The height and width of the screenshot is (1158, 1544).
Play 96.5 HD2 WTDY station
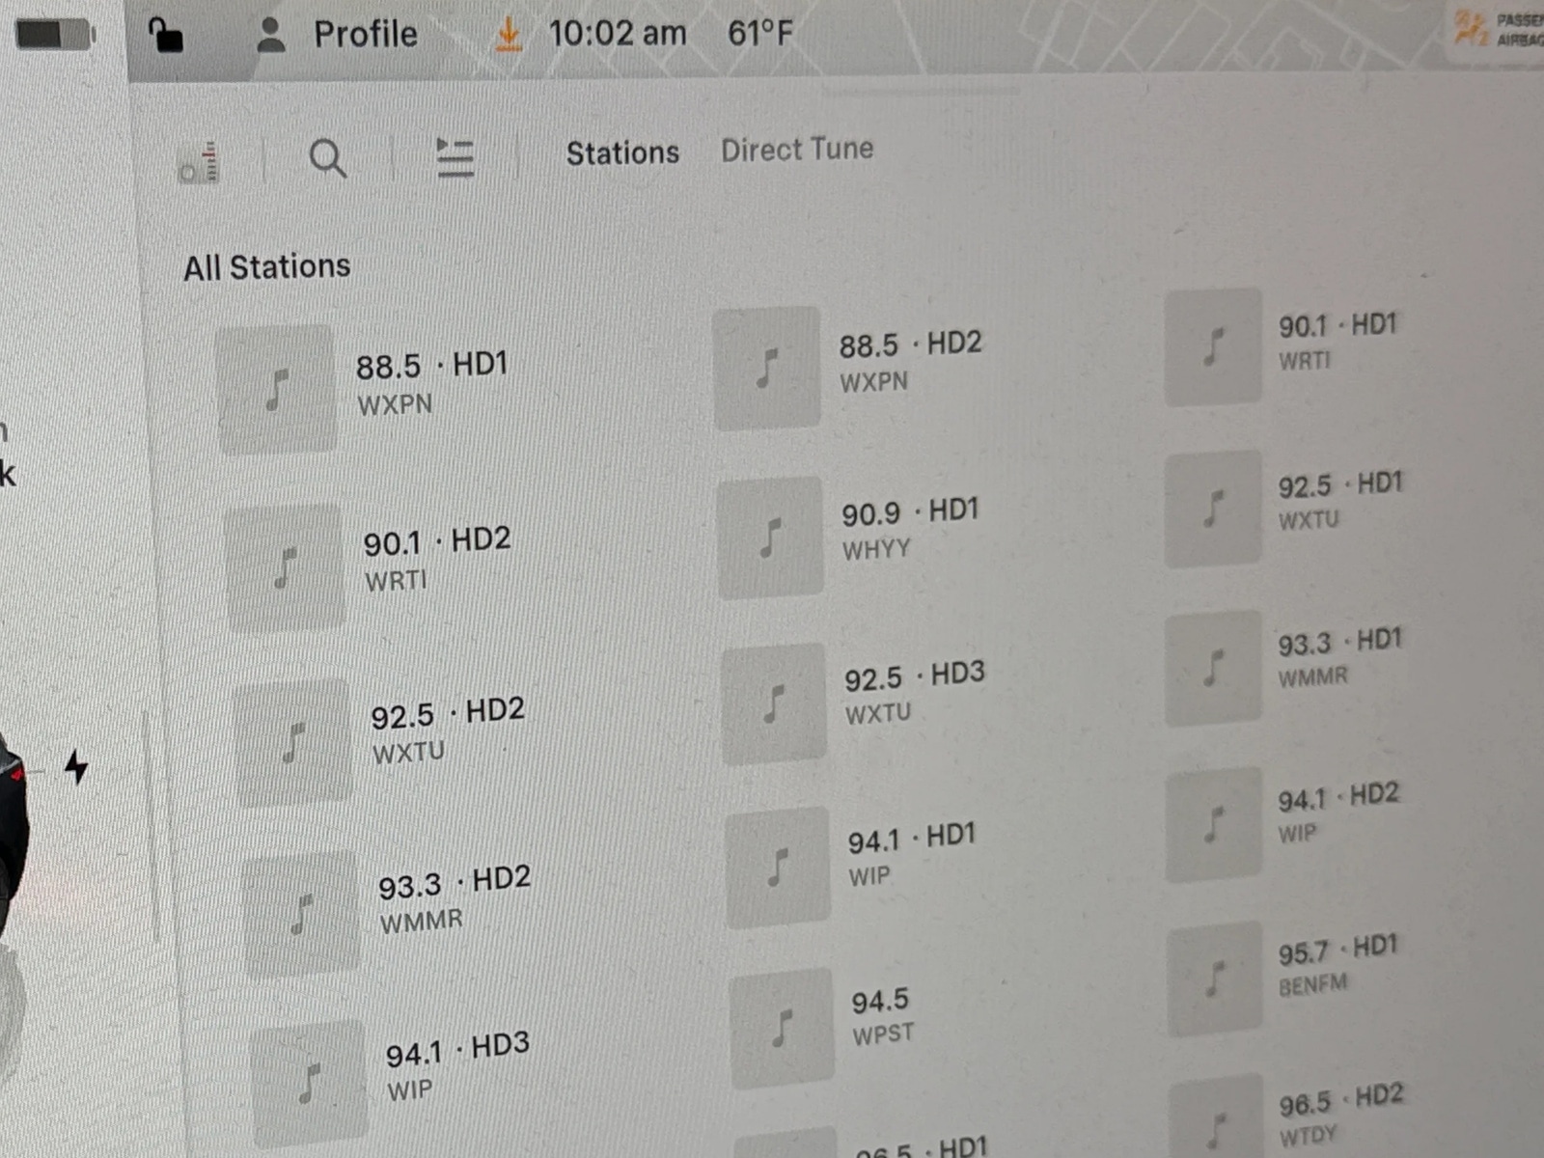tap(1339, 1115)
